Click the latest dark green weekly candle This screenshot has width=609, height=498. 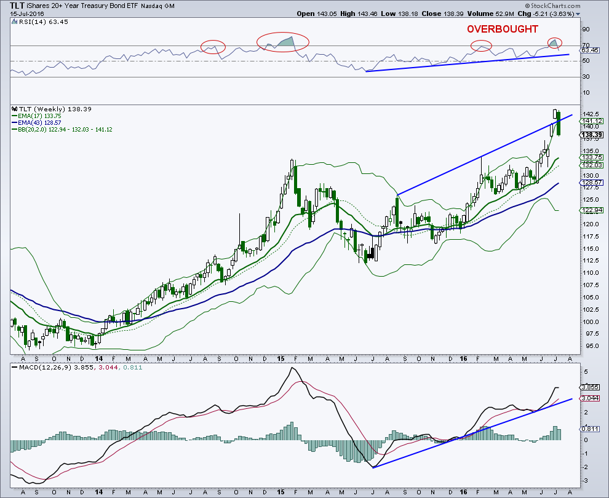tap(559, 123)
